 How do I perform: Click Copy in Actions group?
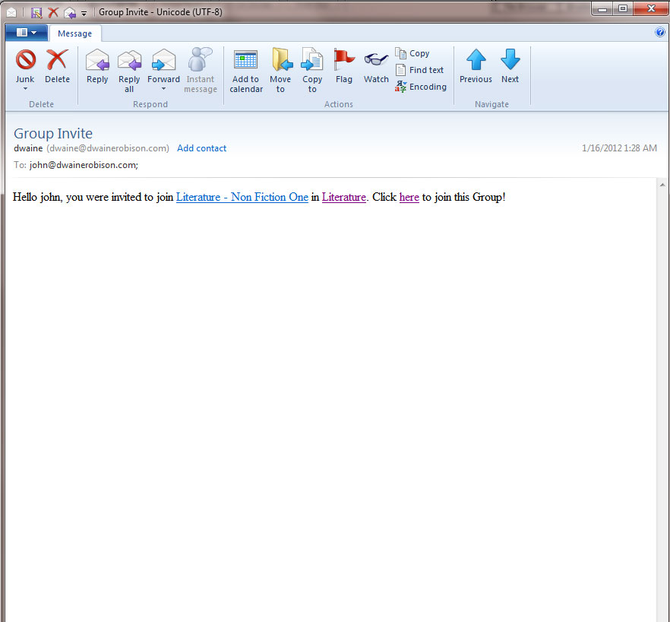click(412, 53)
